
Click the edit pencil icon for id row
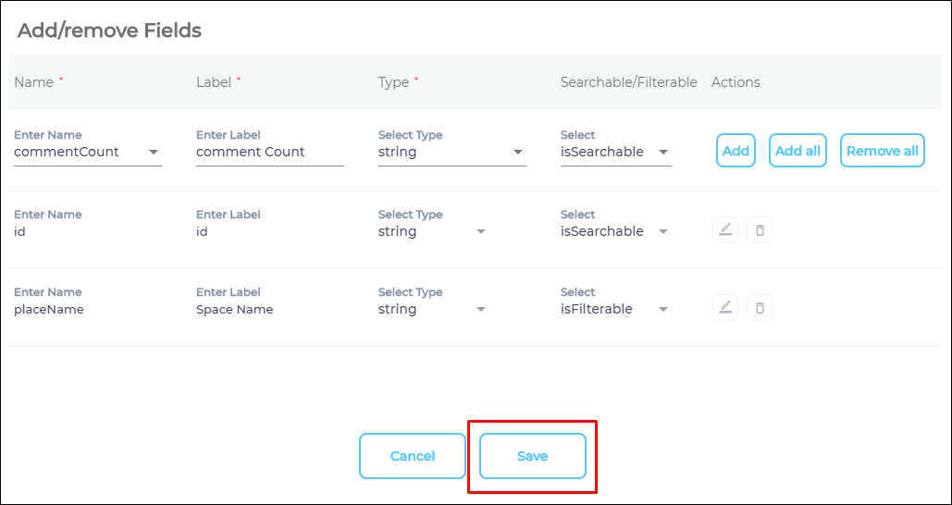[725, 230]
